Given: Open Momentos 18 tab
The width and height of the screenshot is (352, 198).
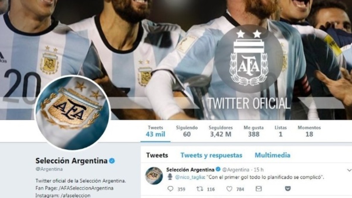Looking at the screenshot, I should point(309,131).
